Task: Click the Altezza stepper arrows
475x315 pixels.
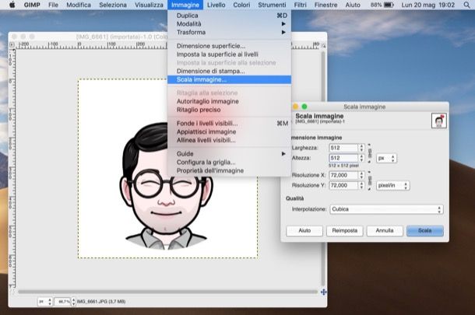Action: [x=361, y=158]
